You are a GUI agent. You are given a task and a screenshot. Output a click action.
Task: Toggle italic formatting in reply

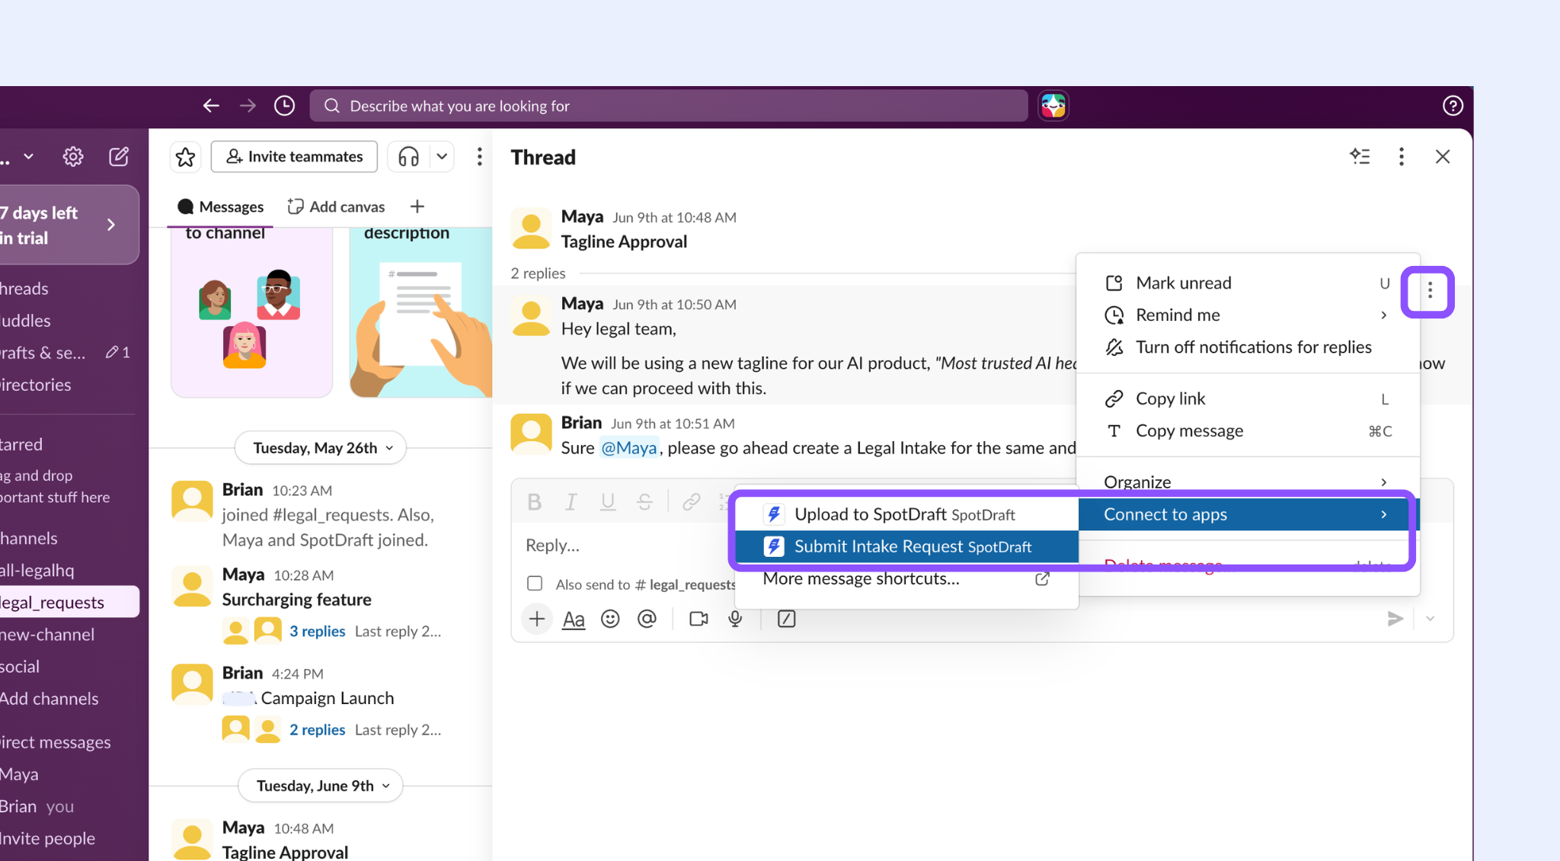pyautogui.click(x=571, y=502)
